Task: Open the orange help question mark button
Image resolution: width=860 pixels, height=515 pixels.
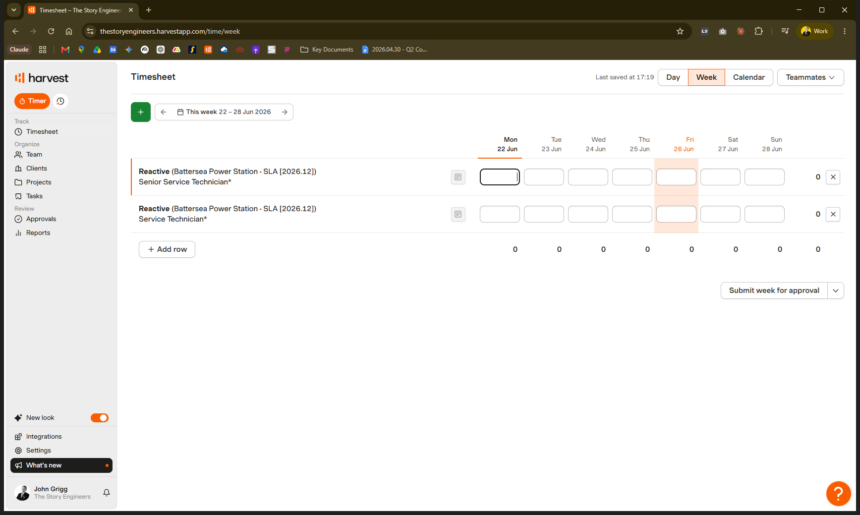Action: (838, 494)
